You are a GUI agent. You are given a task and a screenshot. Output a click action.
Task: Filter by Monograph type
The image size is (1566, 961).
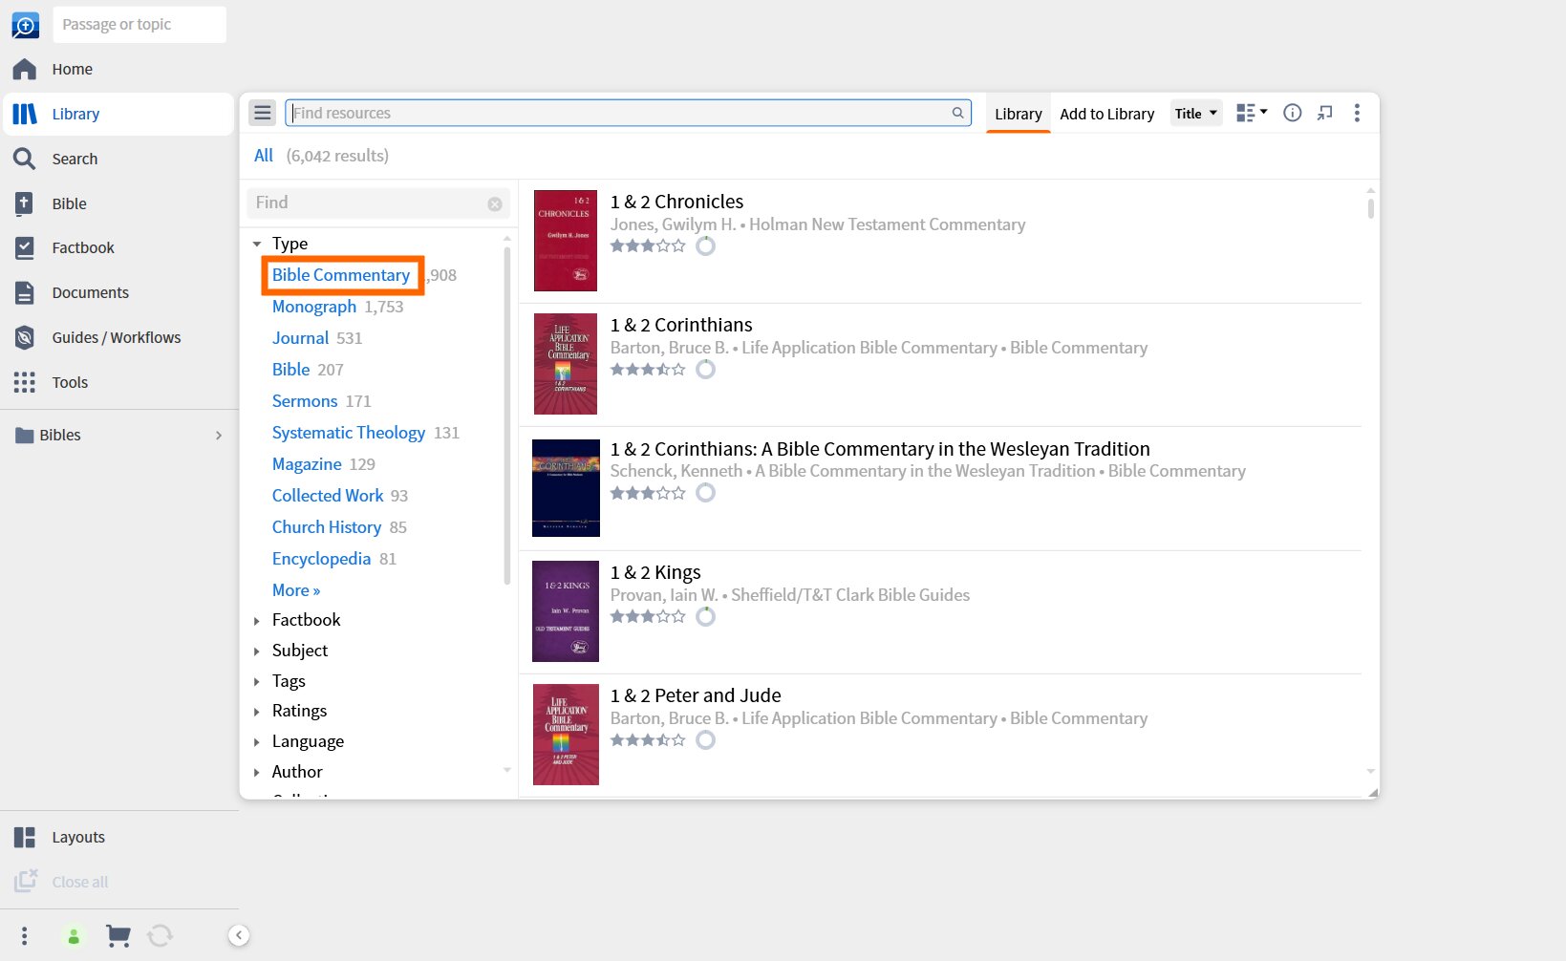[314, 307]
